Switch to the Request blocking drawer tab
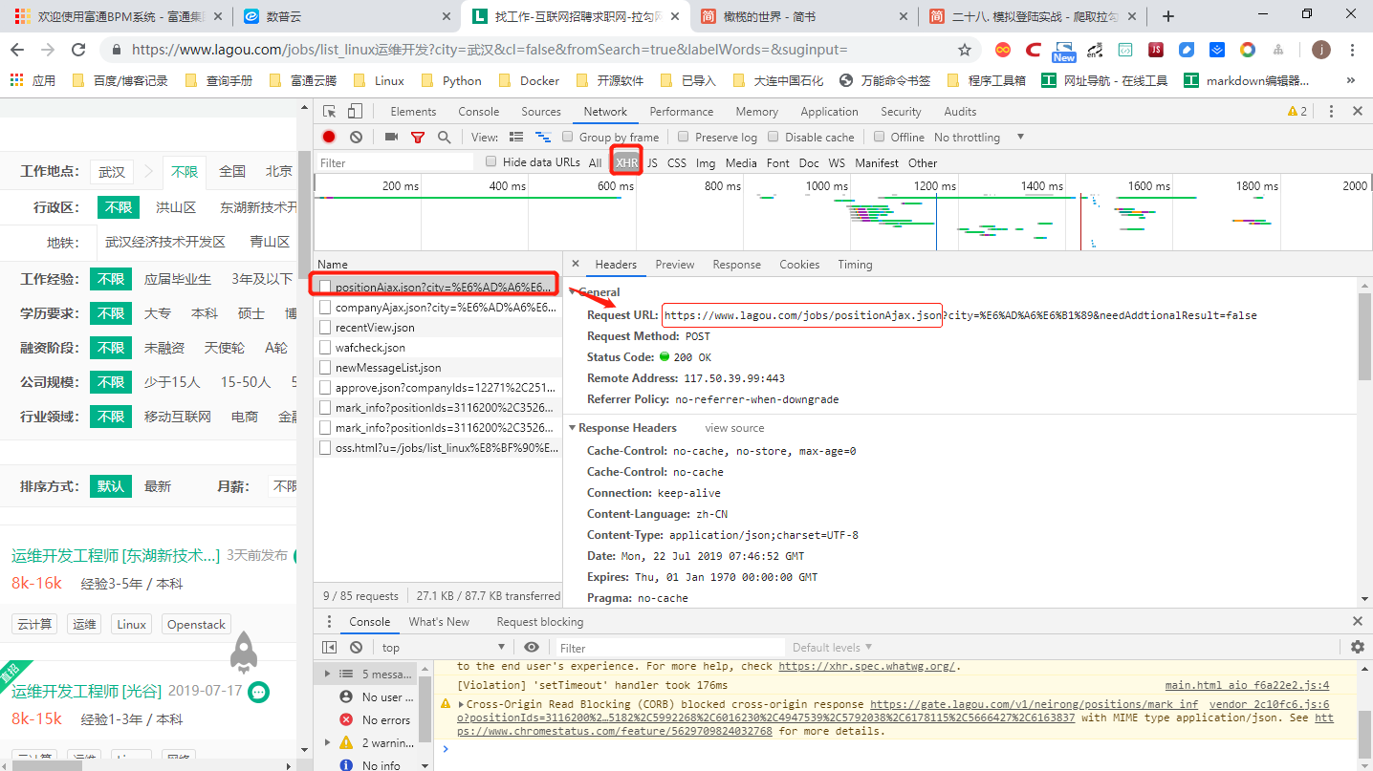 pos(540,622)
